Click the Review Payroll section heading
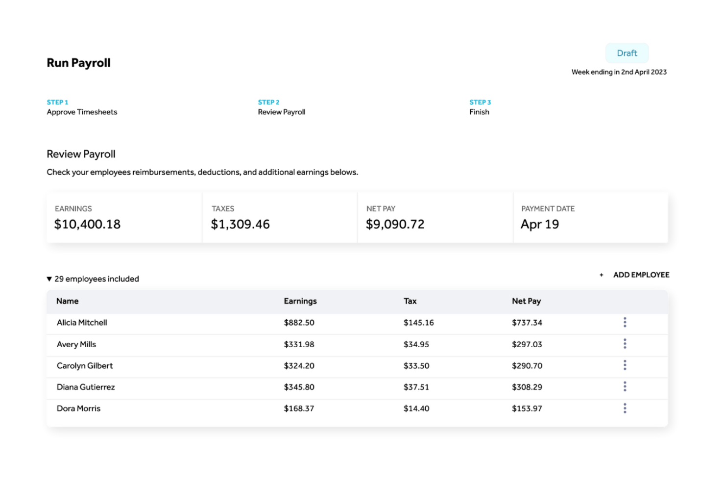 tap(81, 154)
